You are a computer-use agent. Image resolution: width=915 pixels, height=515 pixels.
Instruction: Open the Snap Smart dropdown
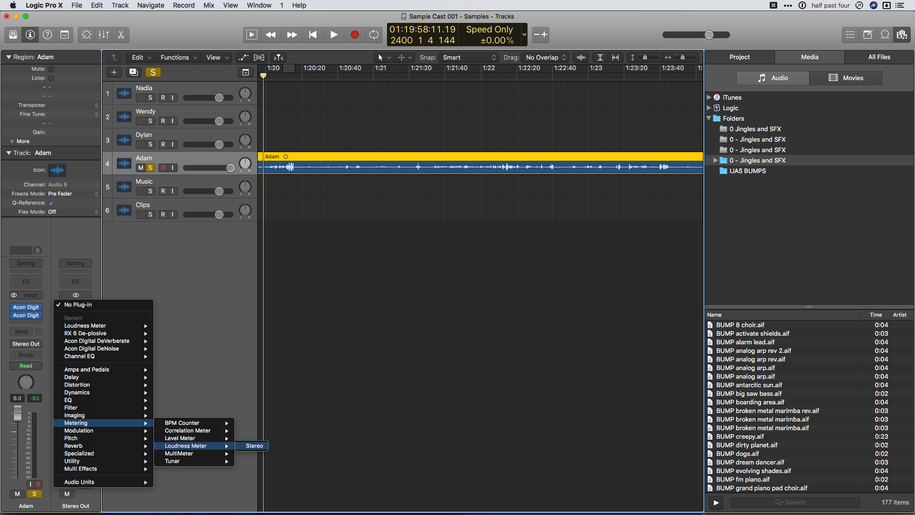tap(469, 58)
